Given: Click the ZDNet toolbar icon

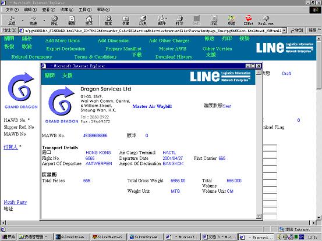Looking at the screenshot, I should pyautogui.click(x=249, y=20).
